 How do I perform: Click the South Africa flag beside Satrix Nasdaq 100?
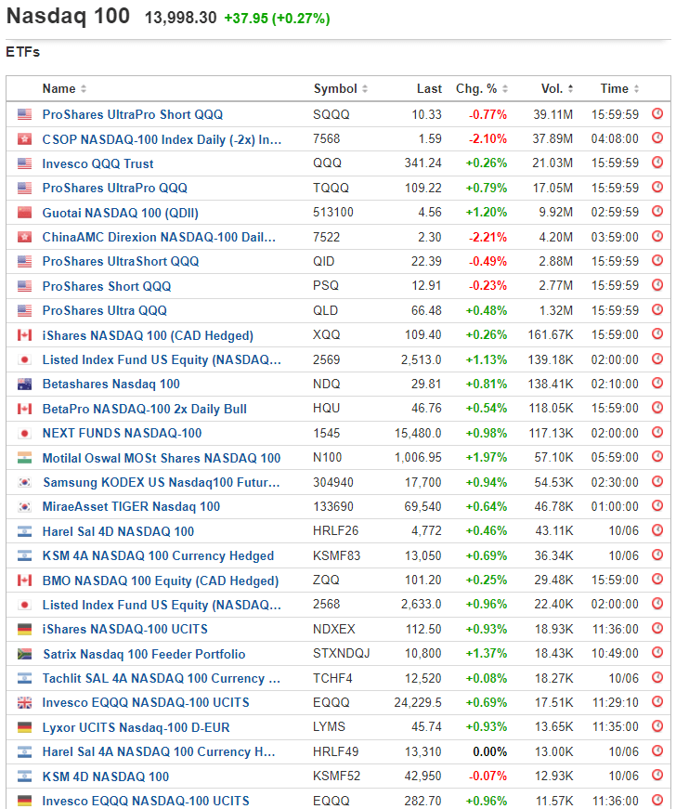[x=24, y=654]
